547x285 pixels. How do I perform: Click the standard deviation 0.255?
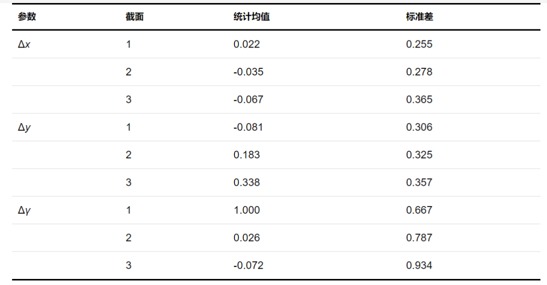point(419,44)
